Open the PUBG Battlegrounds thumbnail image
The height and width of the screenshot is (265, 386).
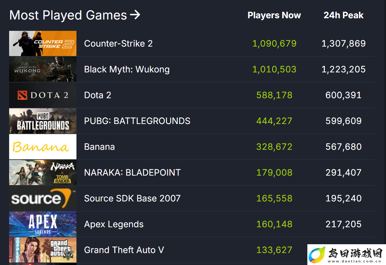pos(43,121)
